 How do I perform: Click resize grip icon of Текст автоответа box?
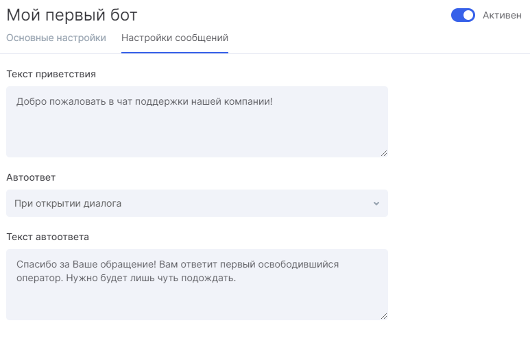pos(384,316)
